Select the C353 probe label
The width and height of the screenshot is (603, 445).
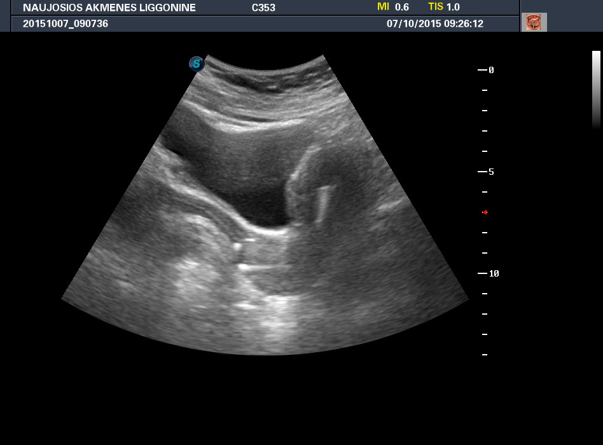coord(263,8)
